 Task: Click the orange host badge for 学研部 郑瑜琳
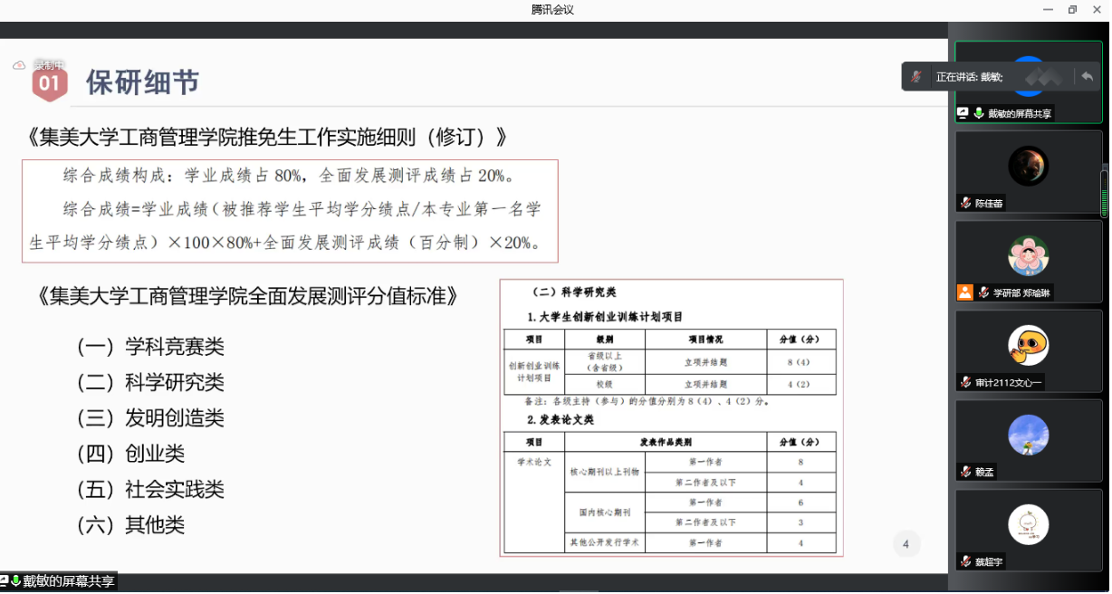click(x=965, y=292)
